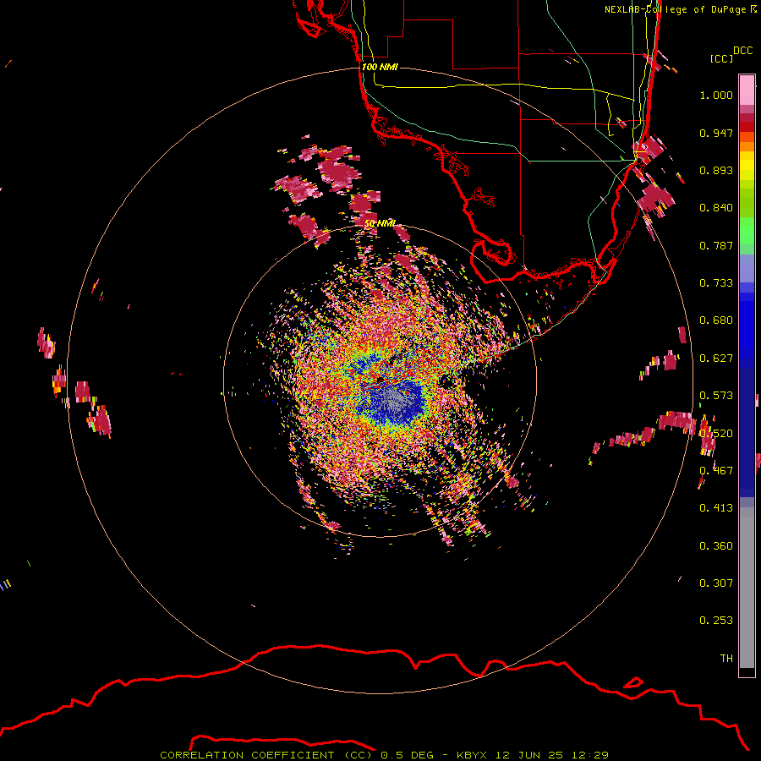Click the 0.840 color scale value
Image resolution: width=761 pixels, height=761 pixels.
(716, 208)
